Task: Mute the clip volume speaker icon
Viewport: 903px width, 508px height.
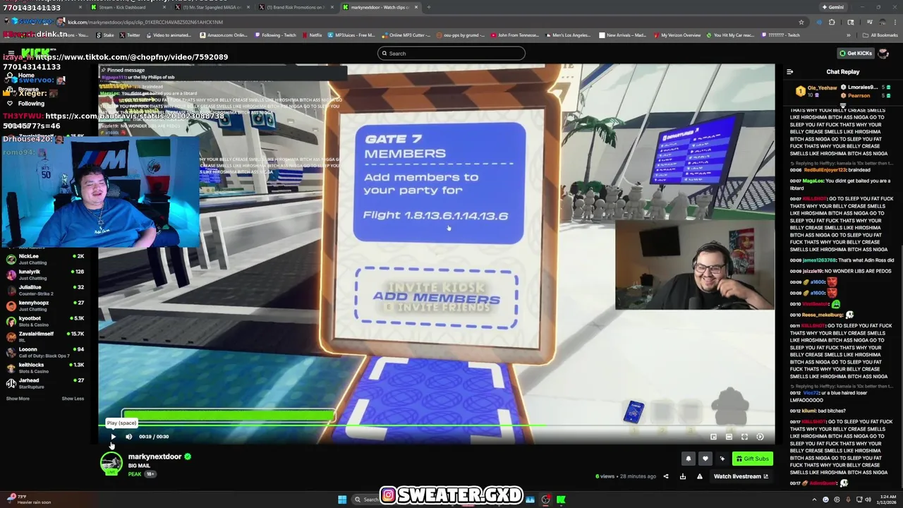Action: (x=128, y=437)
